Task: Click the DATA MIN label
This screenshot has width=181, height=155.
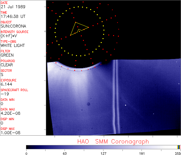Action: pos(8,100)
